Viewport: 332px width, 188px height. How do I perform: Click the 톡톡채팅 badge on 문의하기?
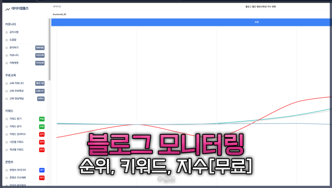(x=40, y=48)
